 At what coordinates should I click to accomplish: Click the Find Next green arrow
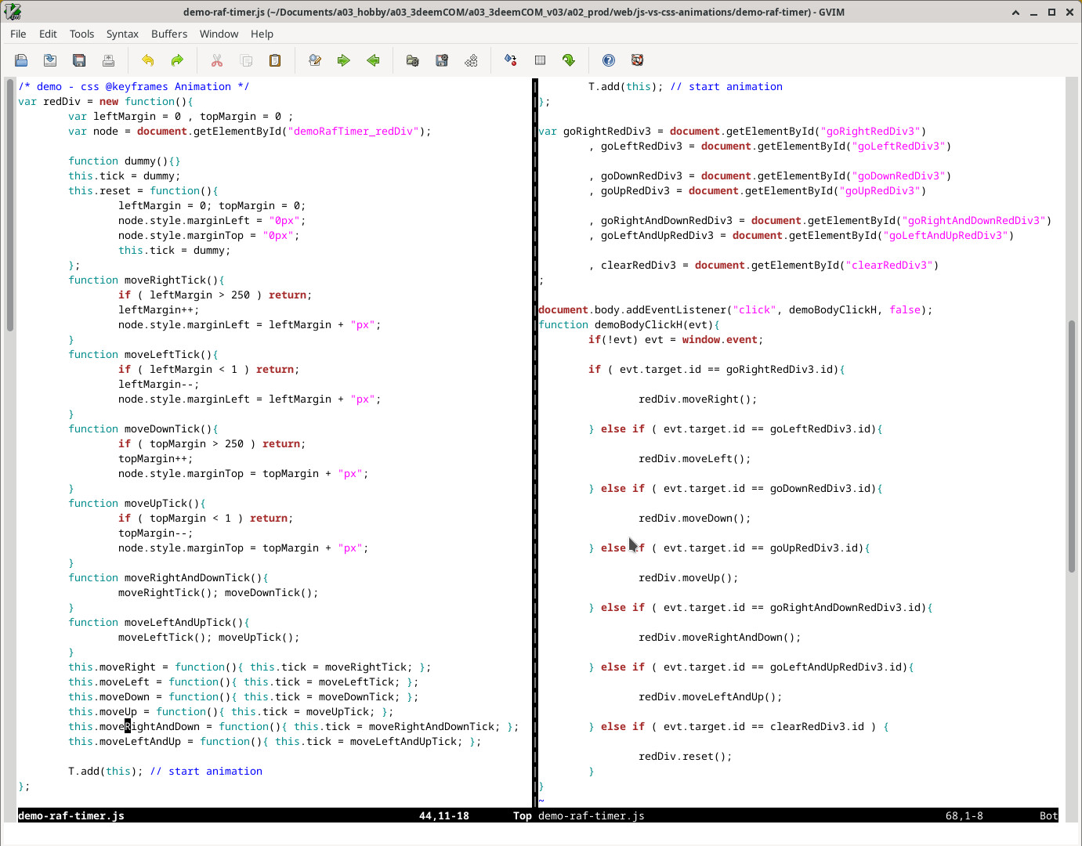tap(344, 60)
